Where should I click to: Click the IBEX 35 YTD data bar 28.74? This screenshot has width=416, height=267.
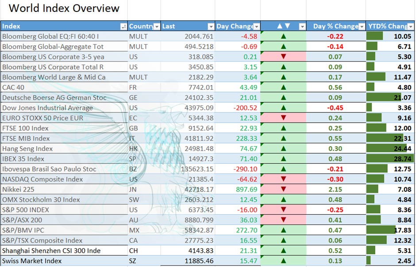click(390, 159)
